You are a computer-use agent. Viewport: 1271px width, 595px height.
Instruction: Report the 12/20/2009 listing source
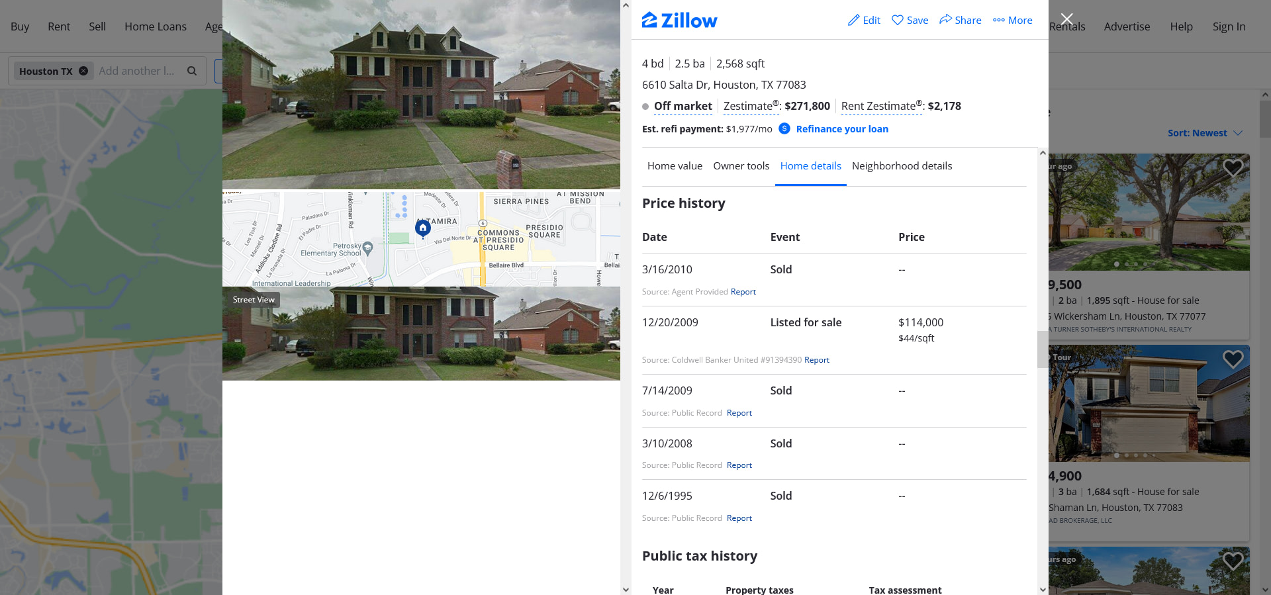coord(816,360)
